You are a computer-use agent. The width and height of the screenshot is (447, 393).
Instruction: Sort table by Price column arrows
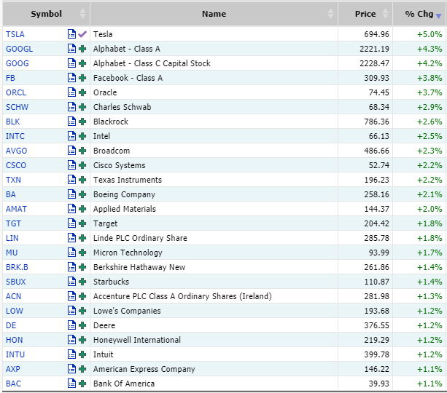(385, 14)
